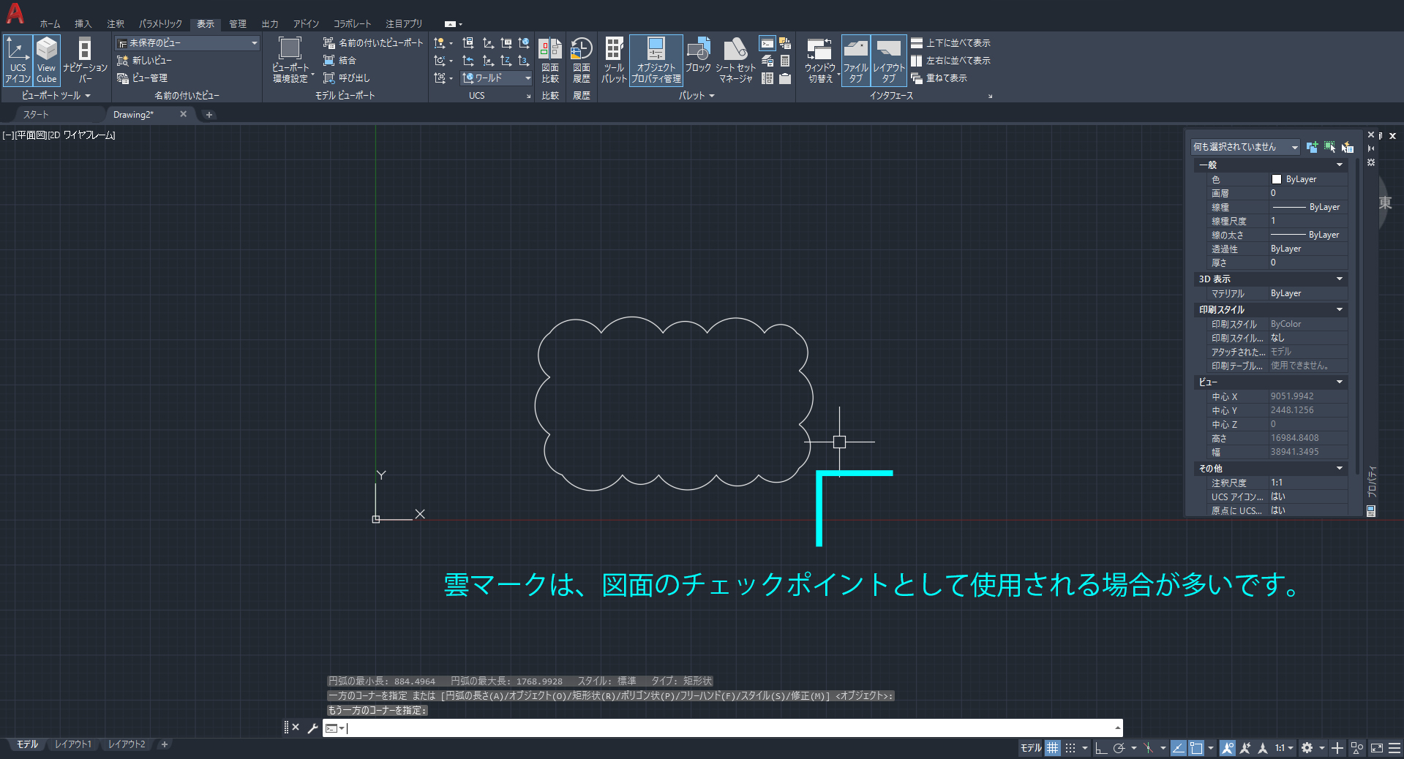Switch to the レイアウト1 layout tab

(72, 744)
